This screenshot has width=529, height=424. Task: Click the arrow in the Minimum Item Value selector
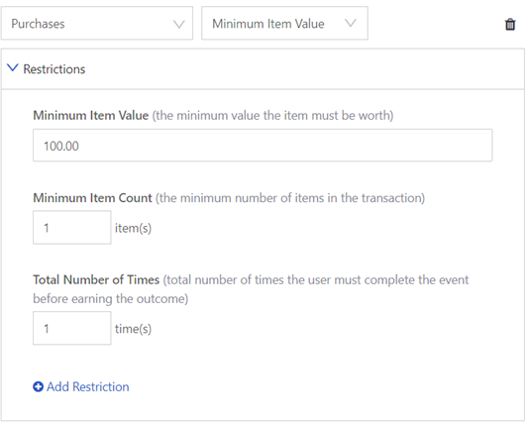(x=351, y=23)
